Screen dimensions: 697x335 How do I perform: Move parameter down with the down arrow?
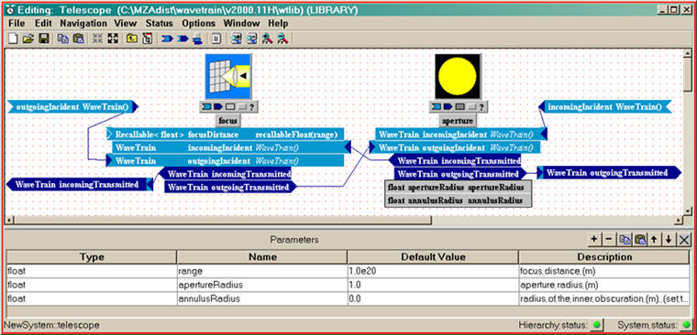click(668, 240)
